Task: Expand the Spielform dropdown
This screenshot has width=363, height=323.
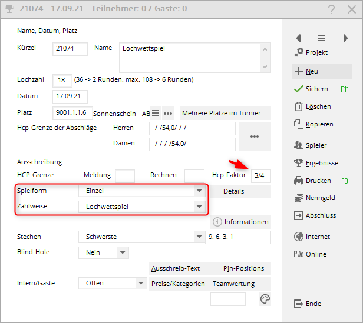Action: click(x=199, y=191)
